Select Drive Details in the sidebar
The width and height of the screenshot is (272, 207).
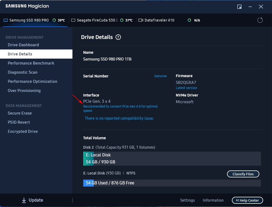point(36,54)
